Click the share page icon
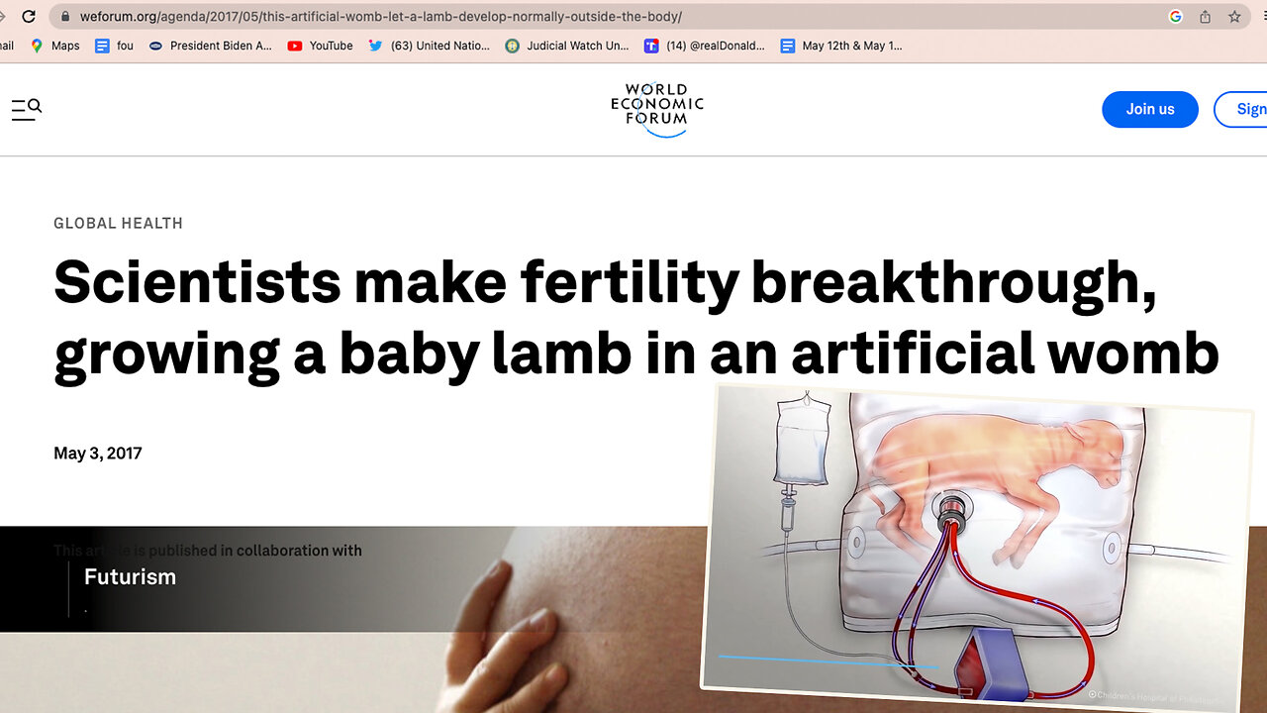Viewport: 1267px width, 713px height. coord(1205,17)
